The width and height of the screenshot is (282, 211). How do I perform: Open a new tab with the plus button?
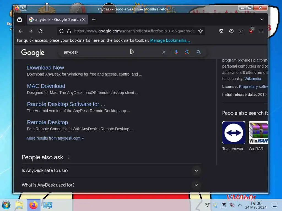pos(94,20)
